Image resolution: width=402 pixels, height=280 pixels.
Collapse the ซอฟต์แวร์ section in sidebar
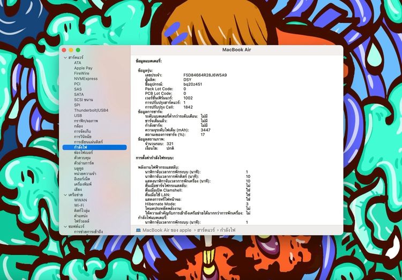(65, 226)
